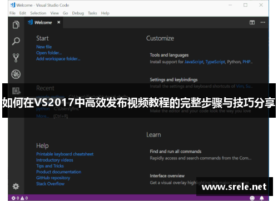Click the Open folder... link
The height and width of the screenshot is (201, 278).
click(x=49, y=53)
